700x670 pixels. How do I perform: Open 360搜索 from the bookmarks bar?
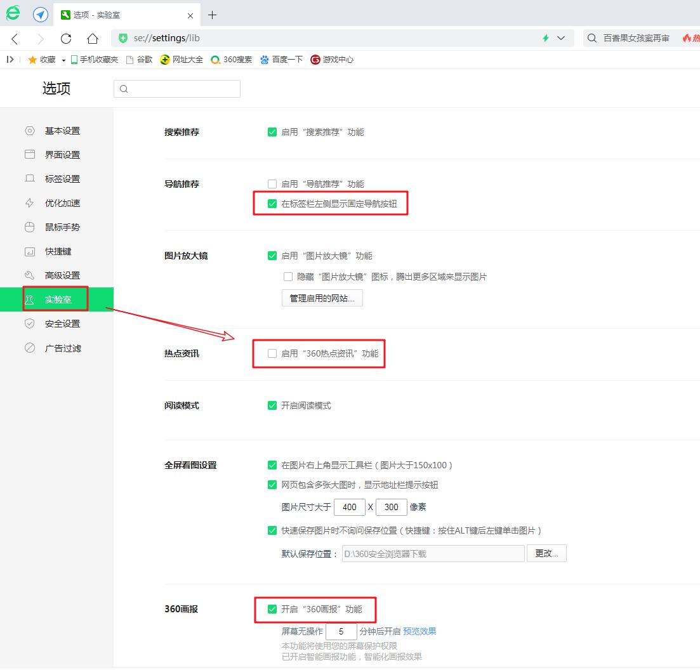click(231, 60)
